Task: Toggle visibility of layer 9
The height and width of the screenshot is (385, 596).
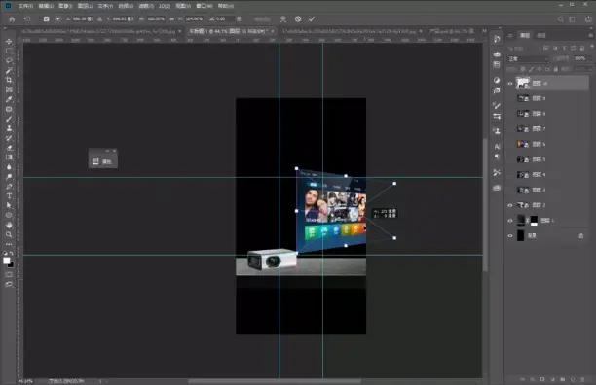Action: tap(510, 98)
